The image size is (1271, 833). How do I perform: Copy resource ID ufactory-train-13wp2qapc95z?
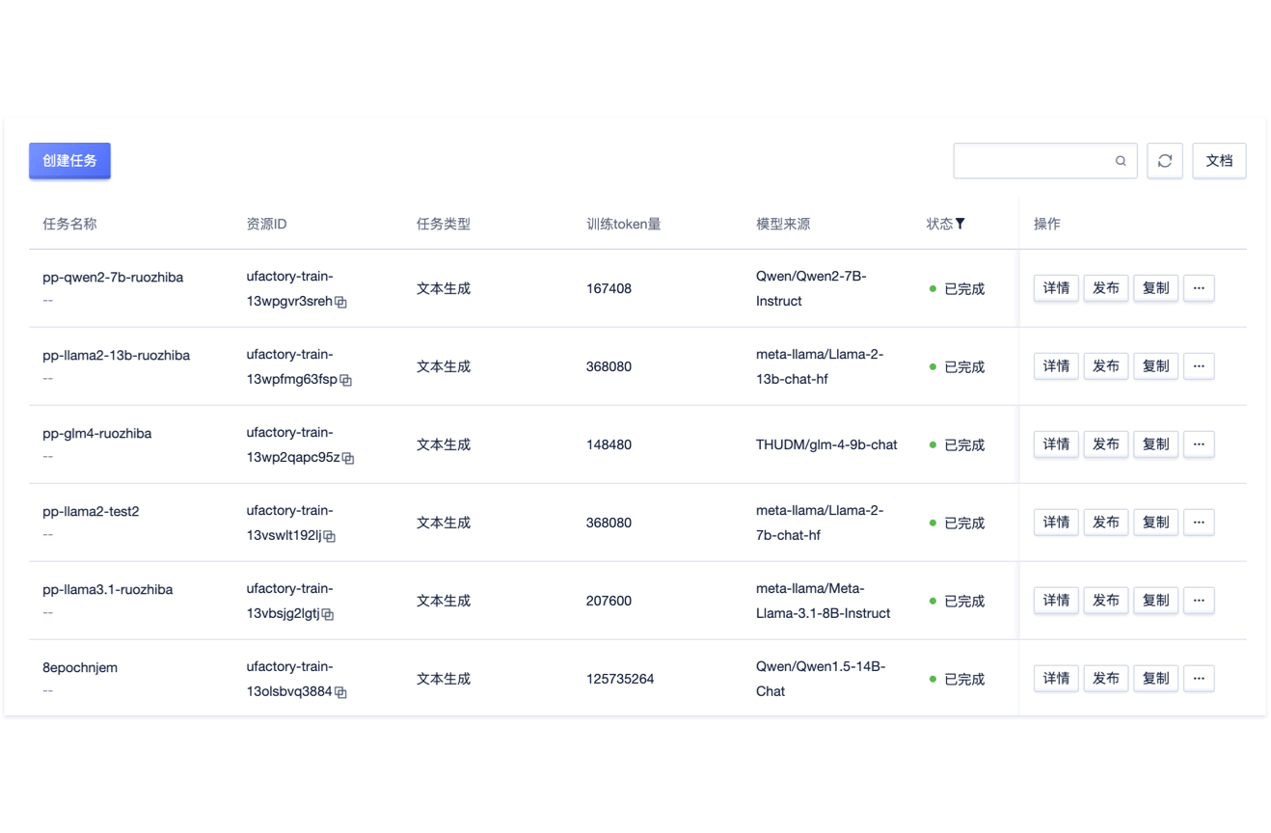[348, 458]
